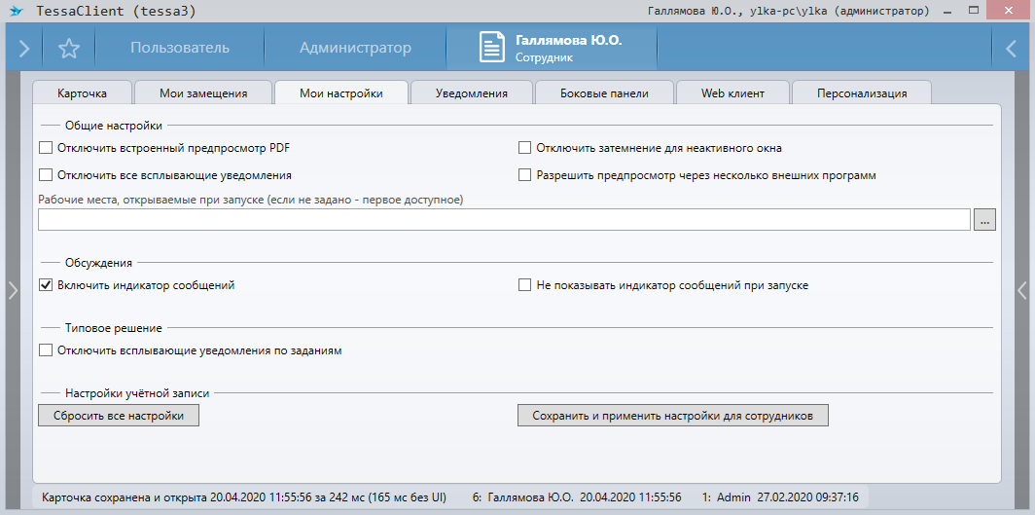Switch to the 'Карточка' tab

[82, 93]
